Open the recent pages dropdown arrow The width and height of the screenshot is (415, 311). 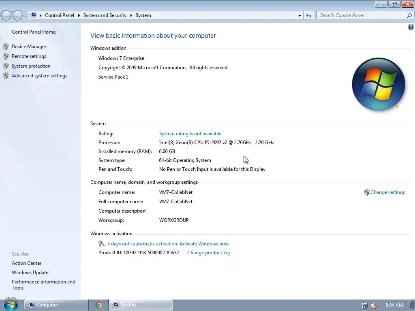pos(26,16)
